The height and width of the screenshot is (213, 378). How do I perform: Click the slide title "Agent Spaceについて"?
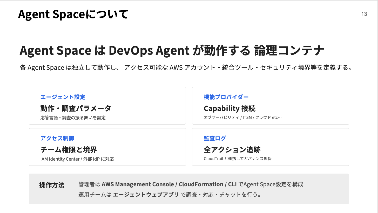point(73,14)
